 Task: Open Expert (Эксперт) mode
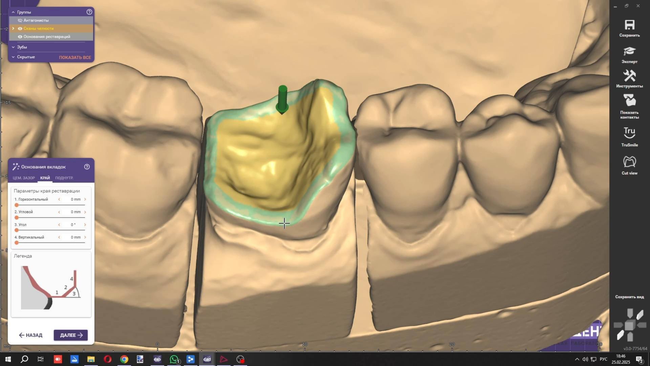point(629,52)
